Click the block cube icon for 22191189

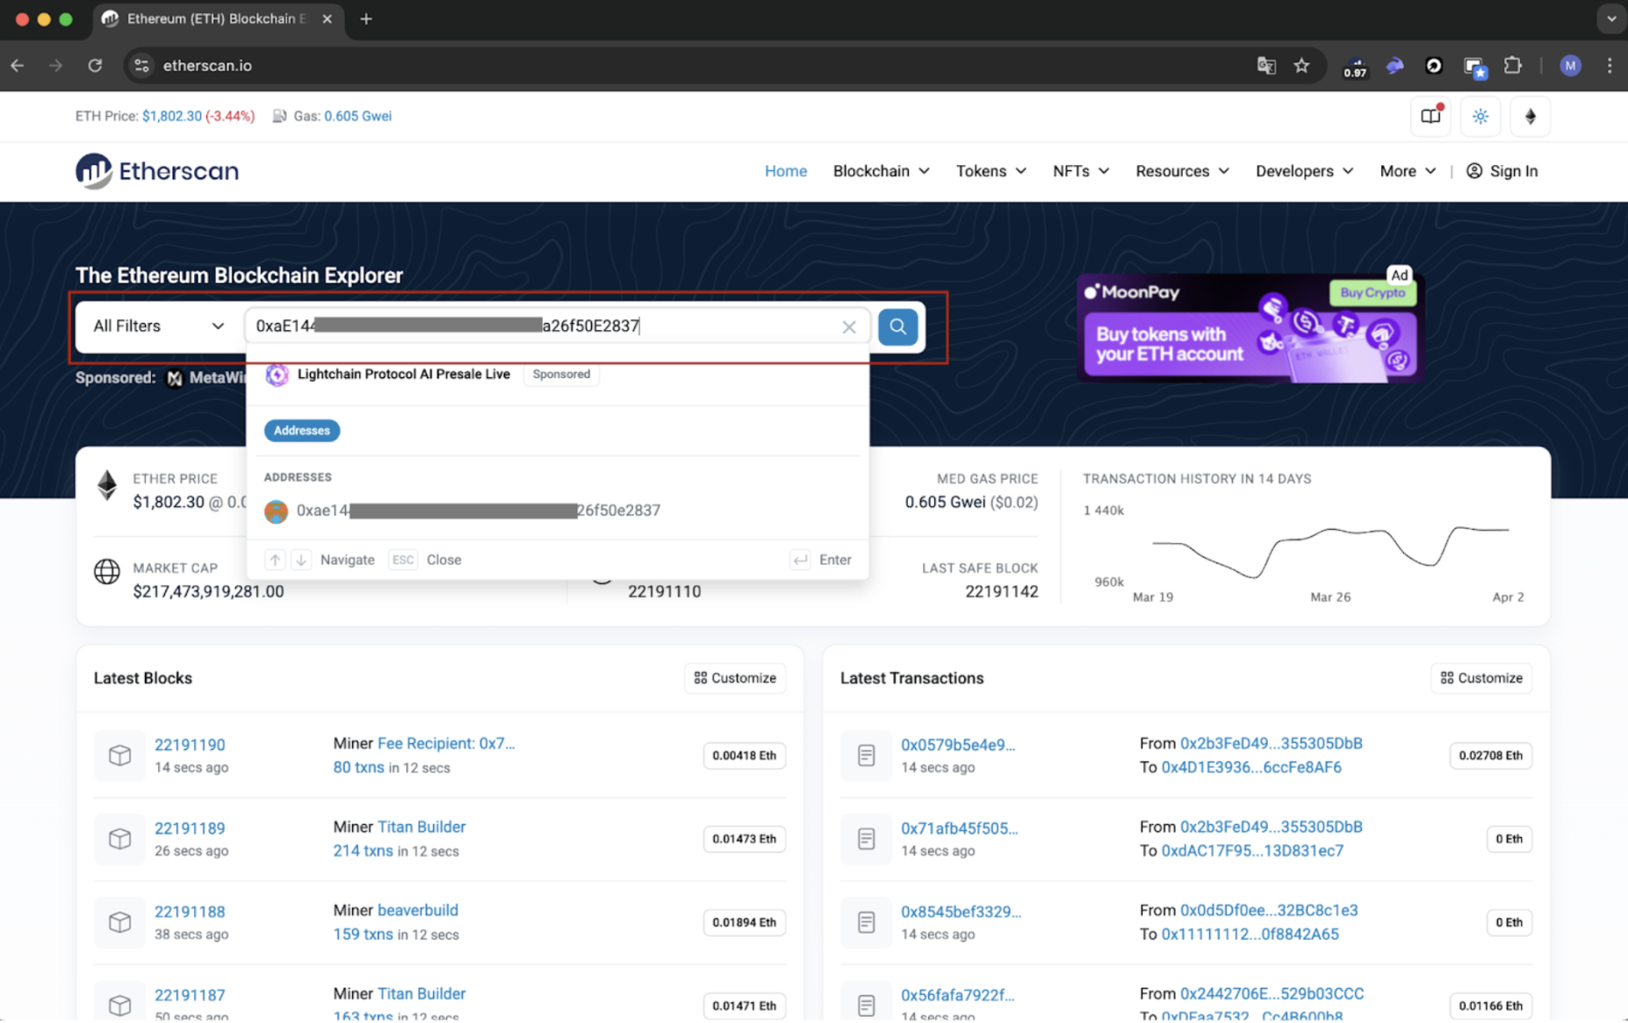pos(119,839)
